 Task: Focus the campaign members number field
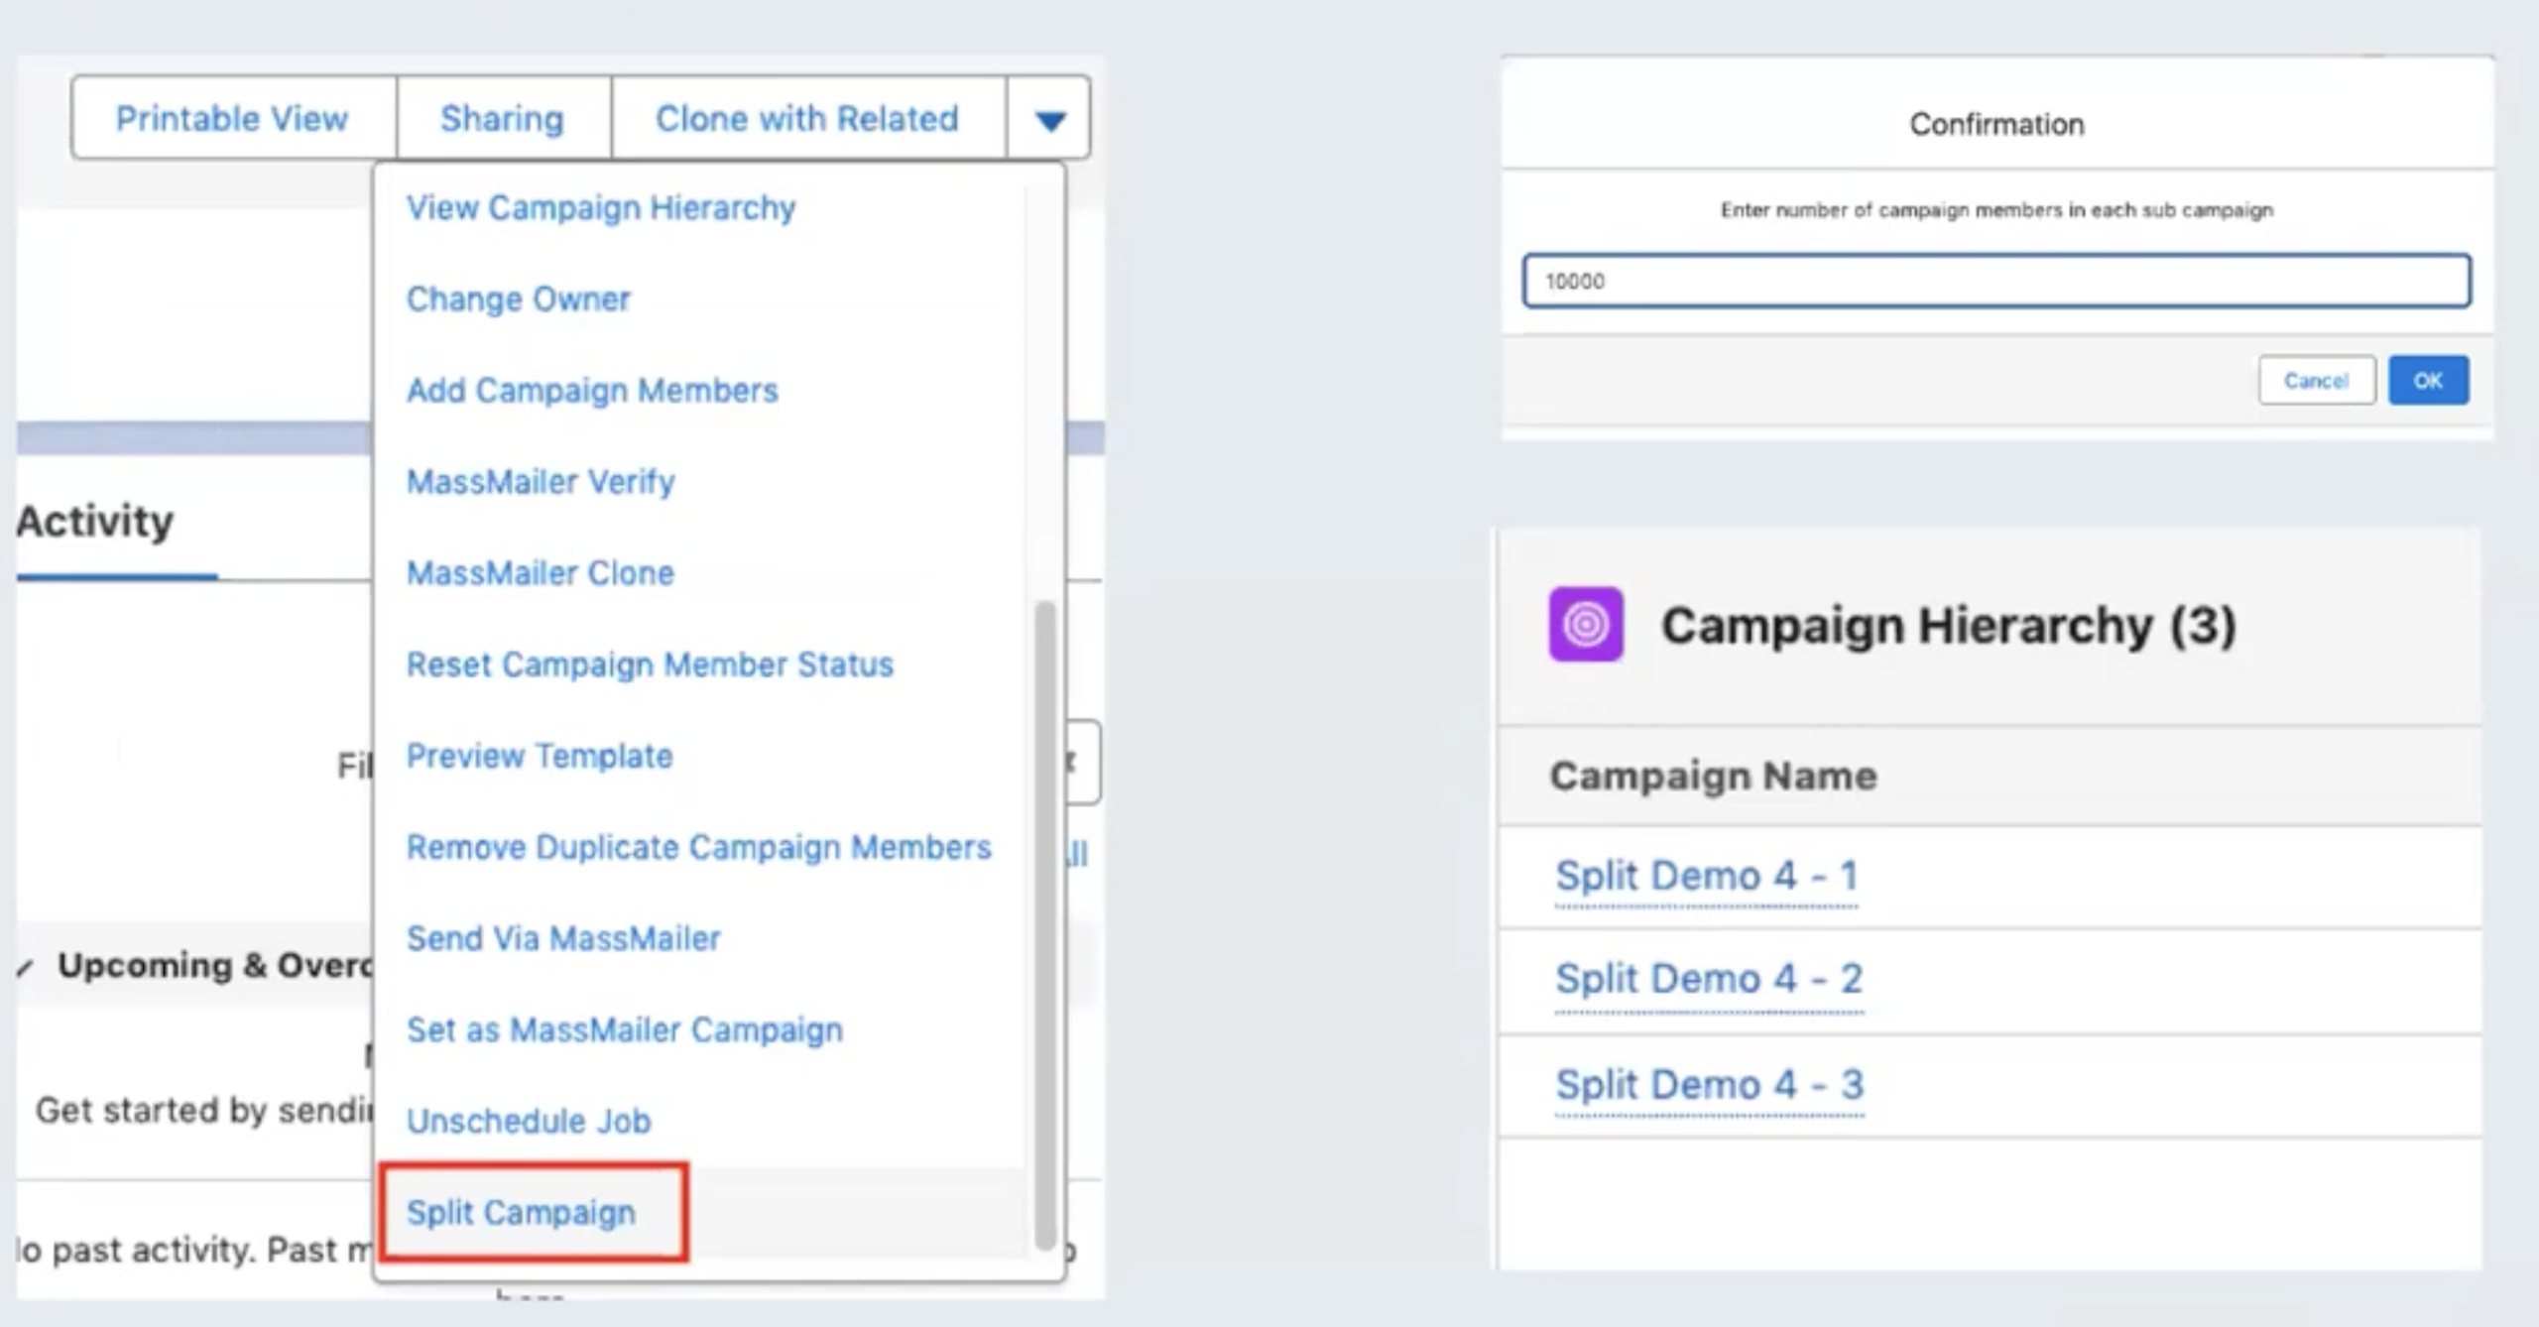click(x=1995, y=281)
